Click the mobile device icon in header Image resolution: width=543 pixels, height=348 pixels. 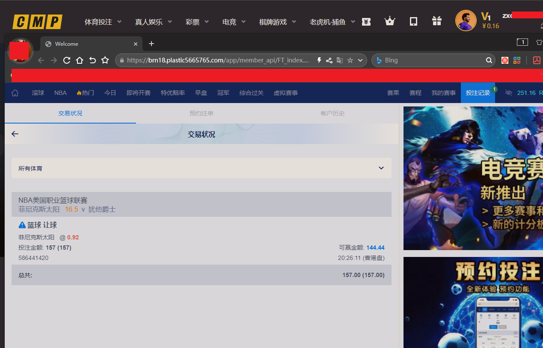[413, 21]
